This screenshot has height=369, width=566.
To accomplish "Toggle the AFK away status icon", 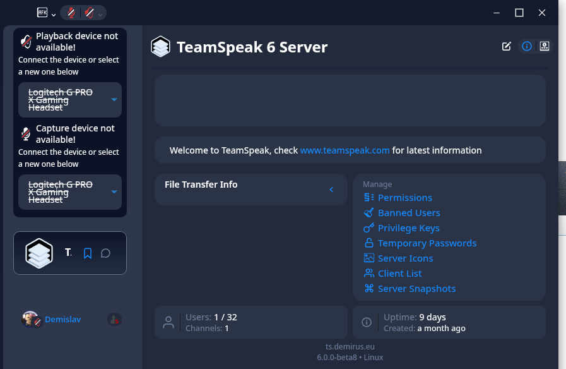I will point(42,13).
